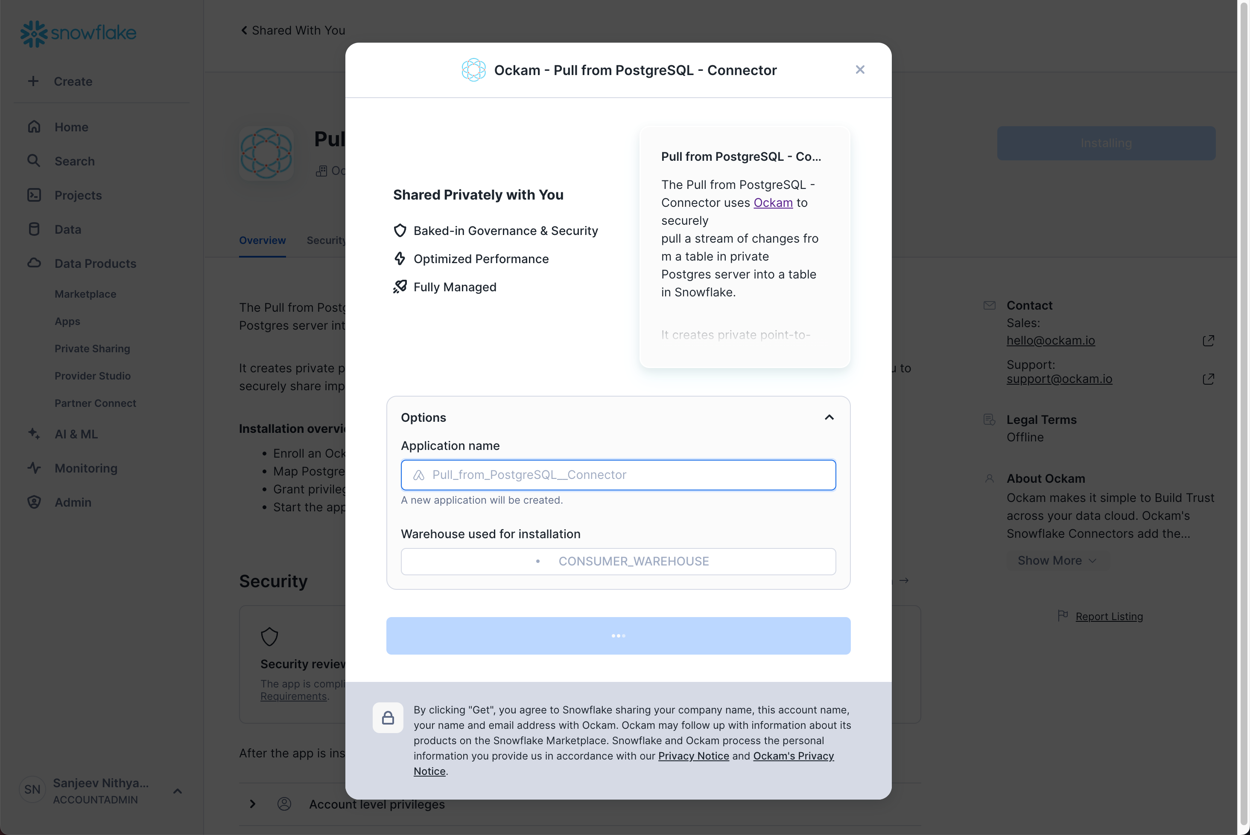Click the Baked-in Governance shield icon
Image resolution: width=1250 pixels, height=835 pixels.
[x=399, y=231]
